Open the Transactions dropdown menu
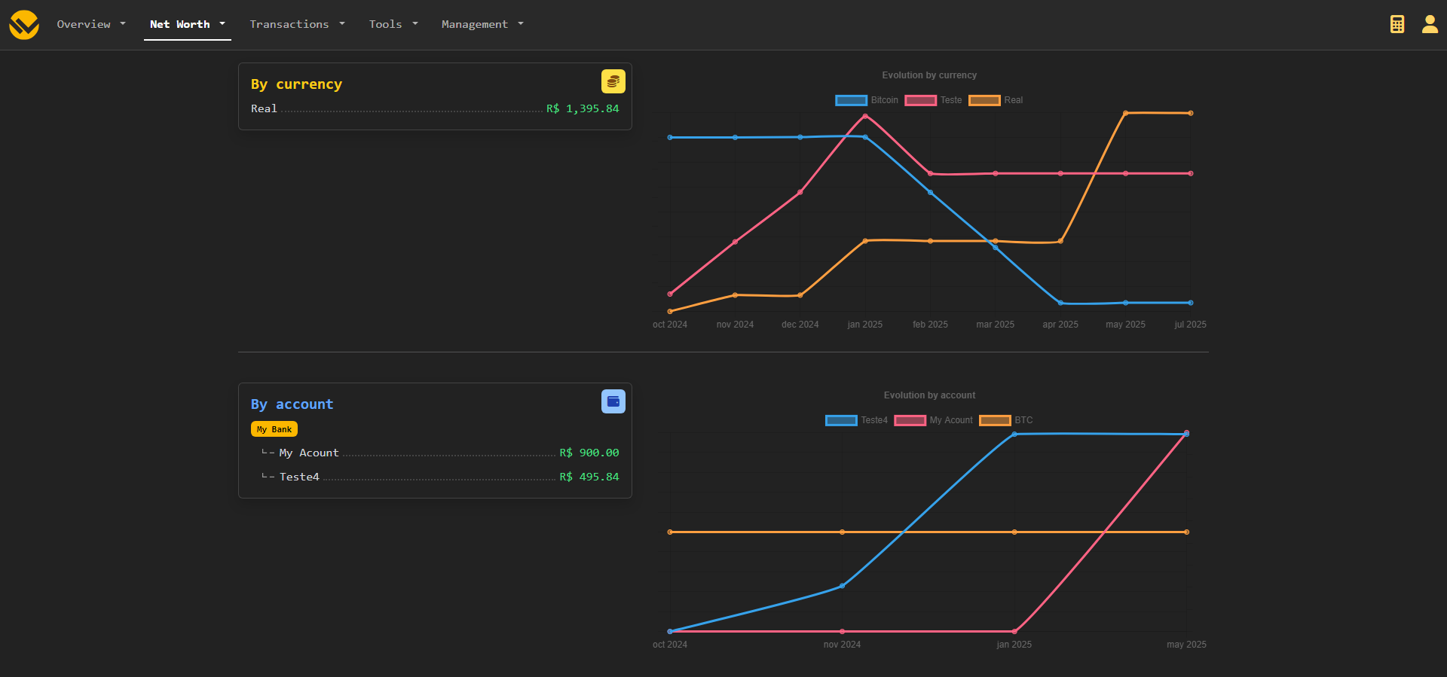This screenshot has height=677, width=1447. [297, 24]
